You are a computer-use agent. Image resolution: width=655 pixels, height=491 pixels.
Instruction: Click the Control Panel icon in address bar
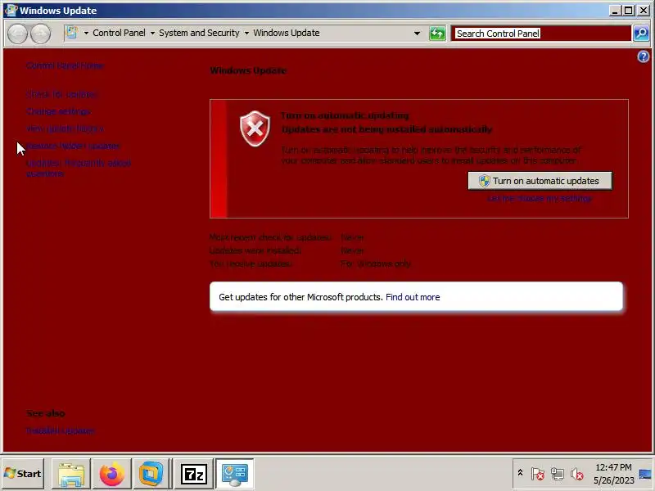[x=72, y=33]
